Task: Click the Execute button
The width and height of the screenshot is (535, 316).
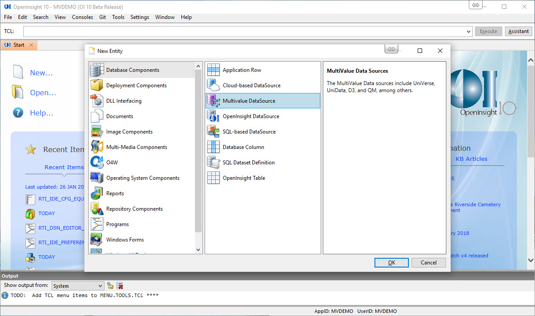Action: 488,31
